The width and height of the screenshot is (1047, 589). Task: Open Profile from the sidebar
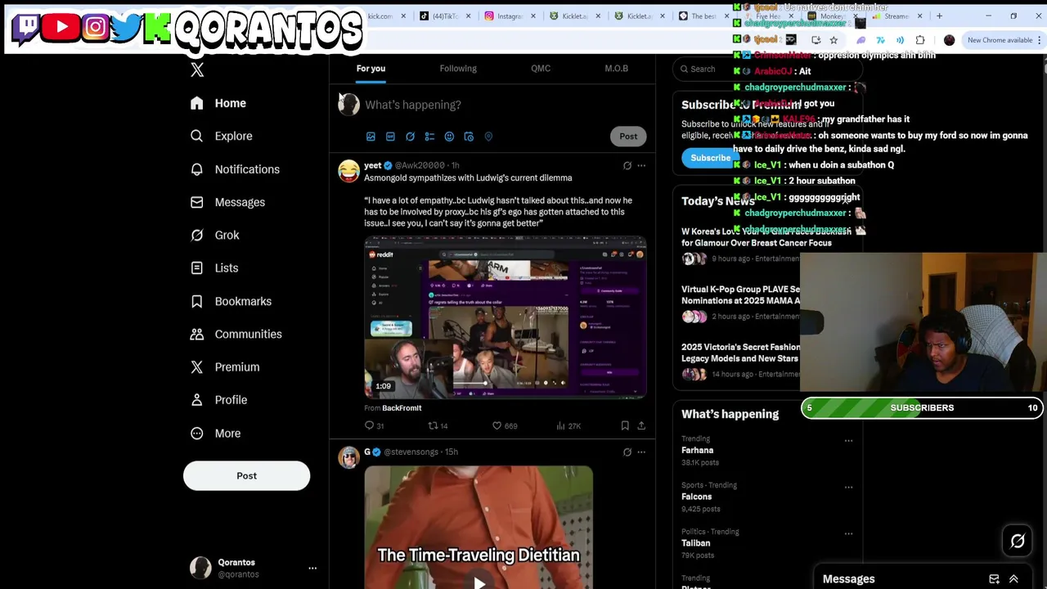click(x=219, y=400)
